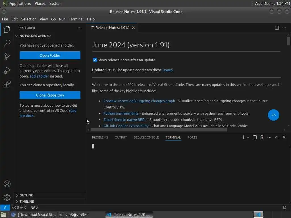Open terminal panel more actions ellipsis
Screen dimensions: 291x218
(269, 137)
